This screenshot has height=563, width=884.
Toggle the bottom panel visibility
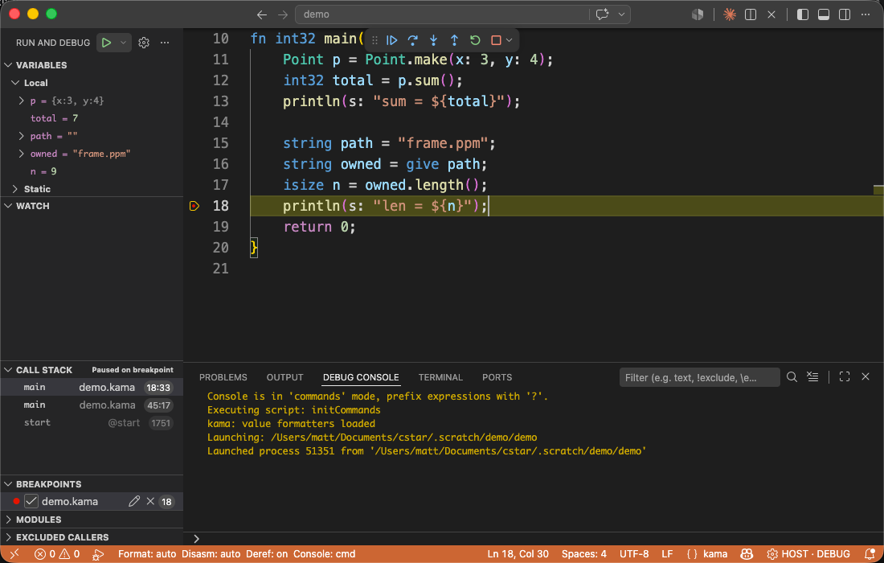coord(824,14)
